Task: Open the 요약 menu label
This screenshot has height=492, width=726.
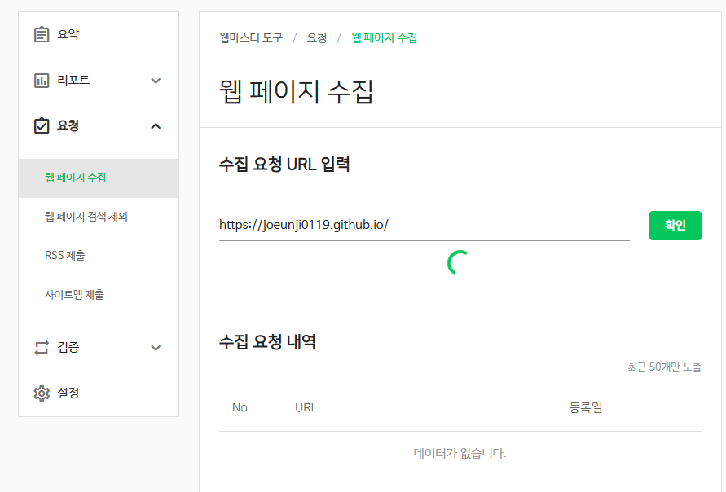Action: coord(68,35)
